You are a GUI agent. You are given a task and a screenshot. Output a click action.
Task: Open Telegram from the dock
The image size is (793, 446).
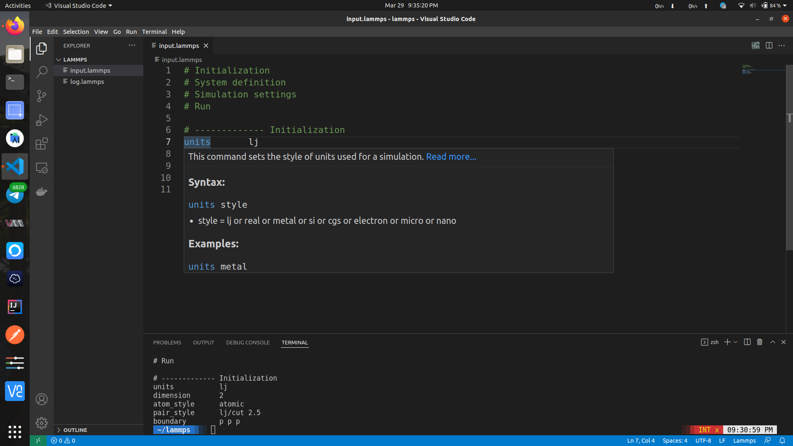(x=15, y=195)
